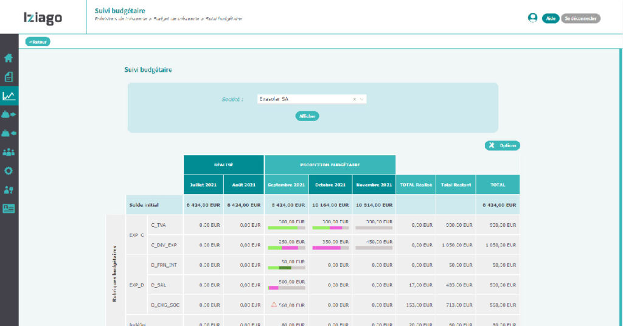Open the Options button above the table
Viewport: 623px width, 326px height.
point(503,146)
